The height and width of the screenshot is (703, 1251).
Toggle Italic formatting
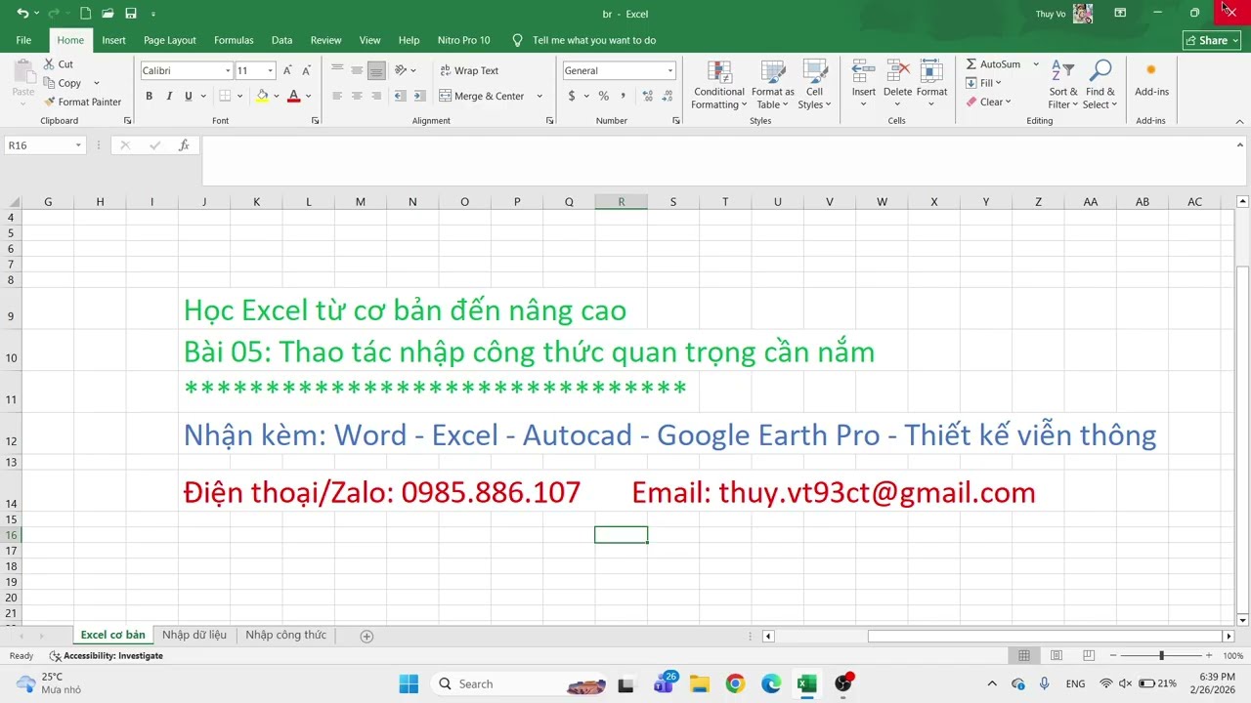point(168,96)
